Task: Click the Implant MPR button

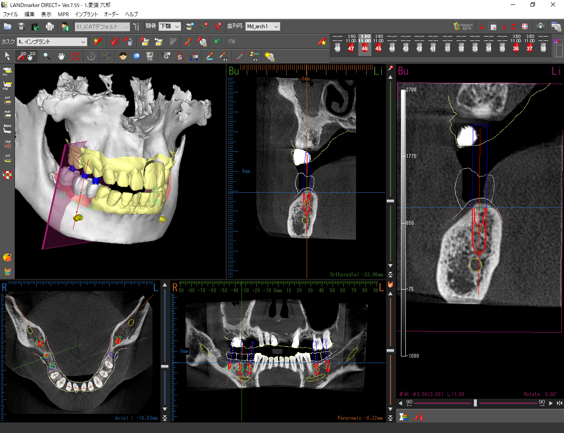Action: click(463, 26)
